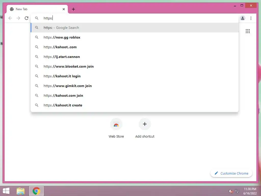The width and height of the screenshot is (261, 196).
Task: Pick the 'https //now.gg roblox' suggestion
Action: 135,37
